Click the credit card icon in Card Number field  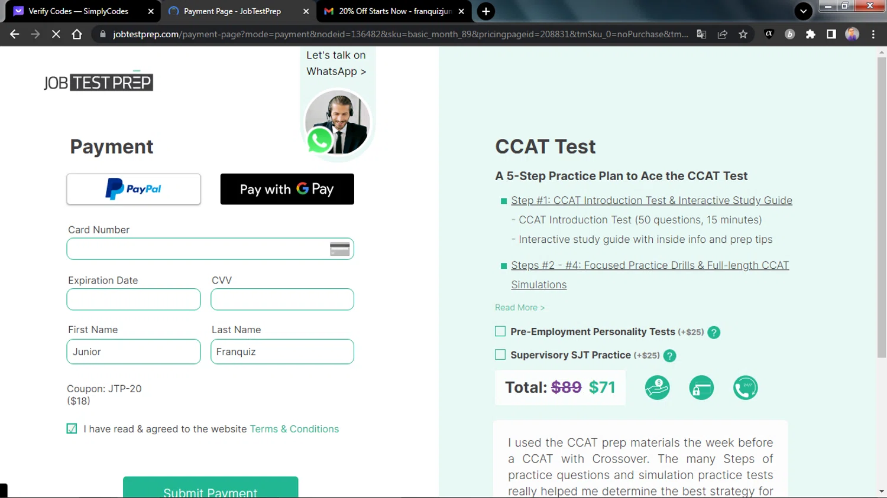[x=339, y=249]
